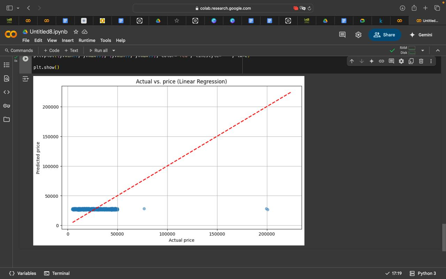Click the cloud save status icon
This screenshot has height=279, width=446.
tap(84, 32)
